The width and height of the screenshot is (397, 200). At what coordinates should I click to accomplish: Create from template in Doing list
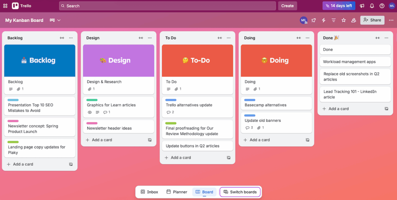(x=308, y=140)
